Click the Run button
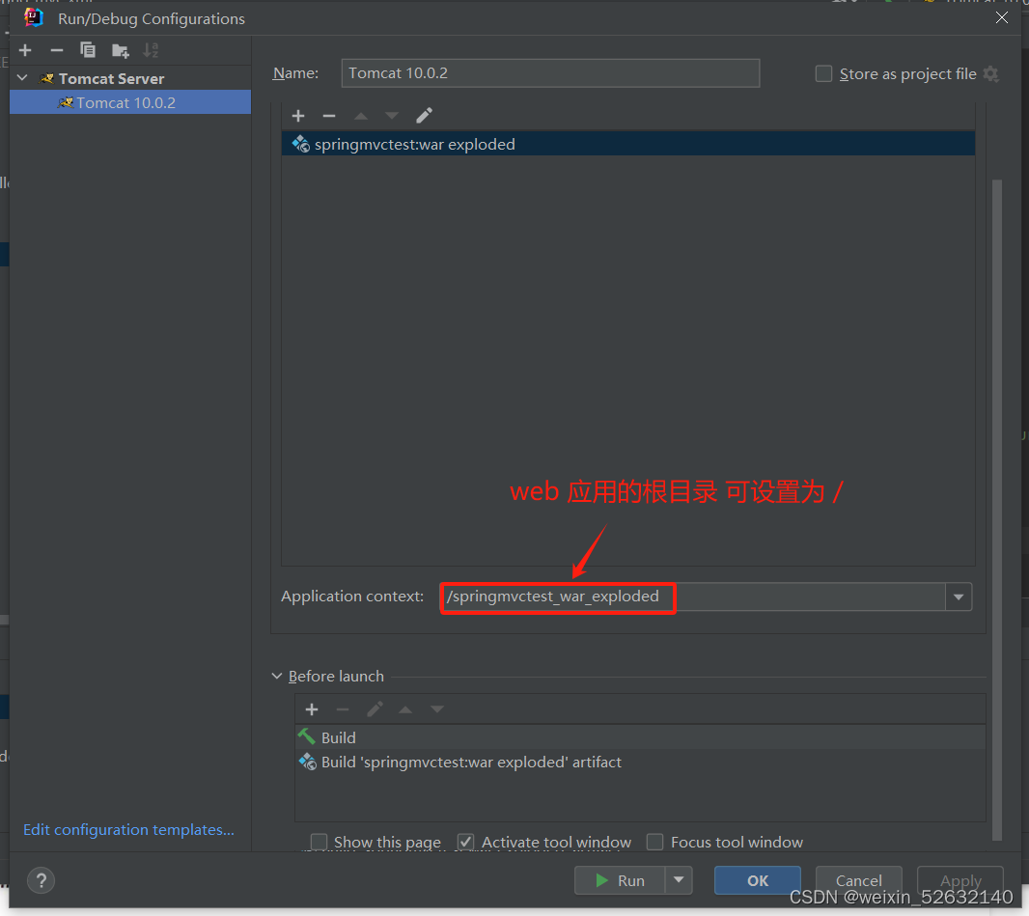Viewport: 1029px width, 916px height. [620, 880]
